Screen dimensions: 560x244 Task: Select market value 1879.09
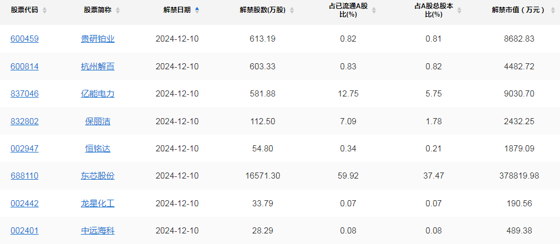[x=519, y=149]
